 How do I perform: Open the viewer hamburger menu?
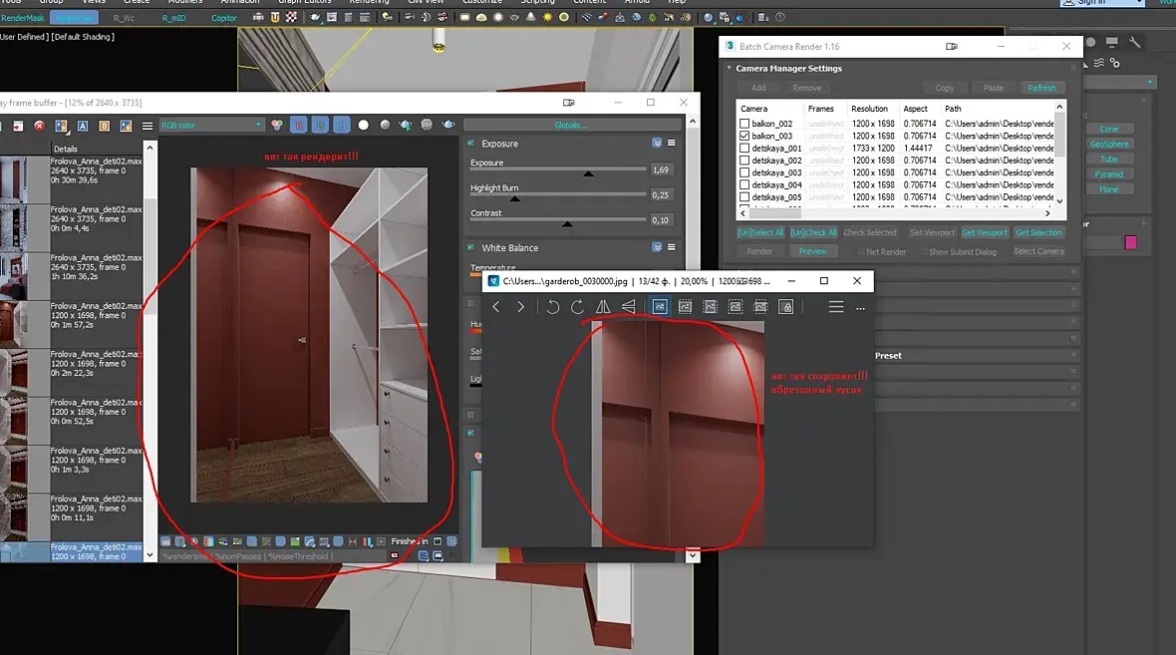(836, 307)
